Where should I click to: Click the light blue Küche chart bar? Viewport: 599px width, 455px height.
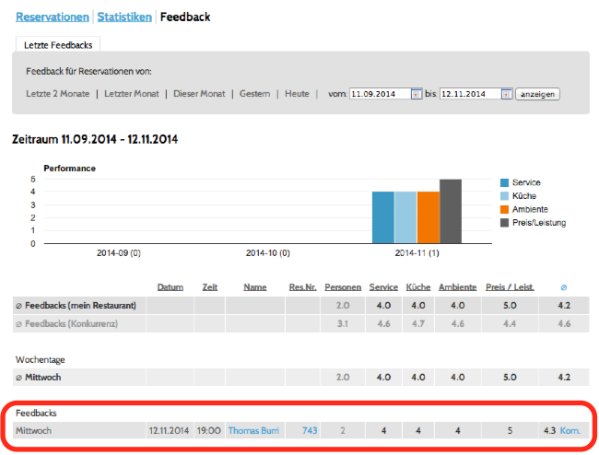point(405,217)
